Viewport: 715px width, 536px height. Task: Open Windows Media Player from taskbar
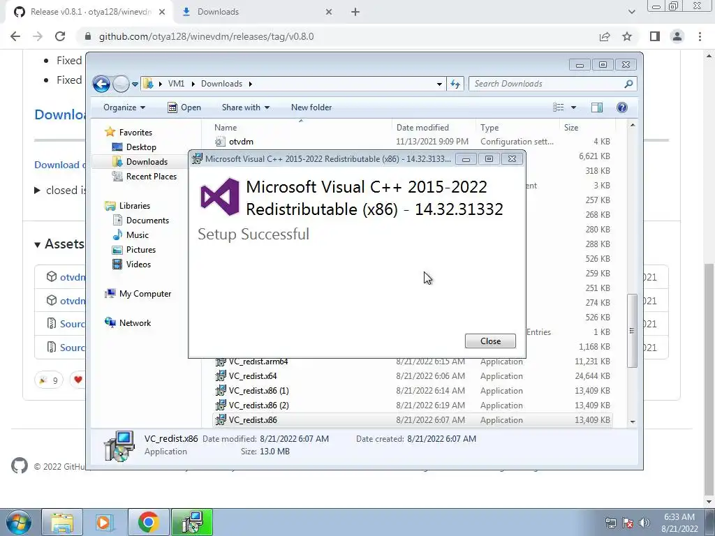click(x=105, y=522)
